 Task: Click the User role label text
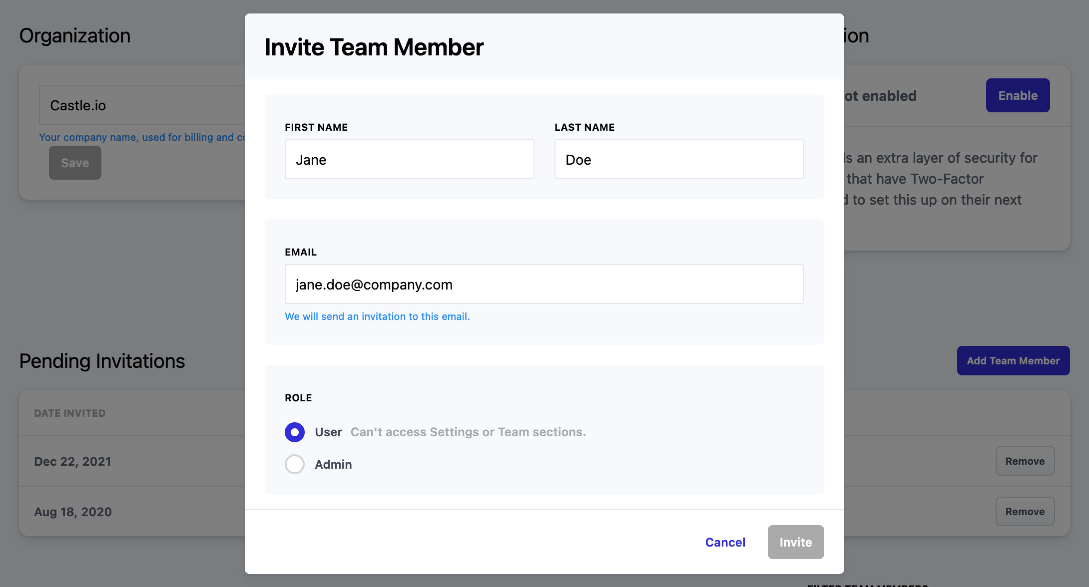[x=328, y=432]
